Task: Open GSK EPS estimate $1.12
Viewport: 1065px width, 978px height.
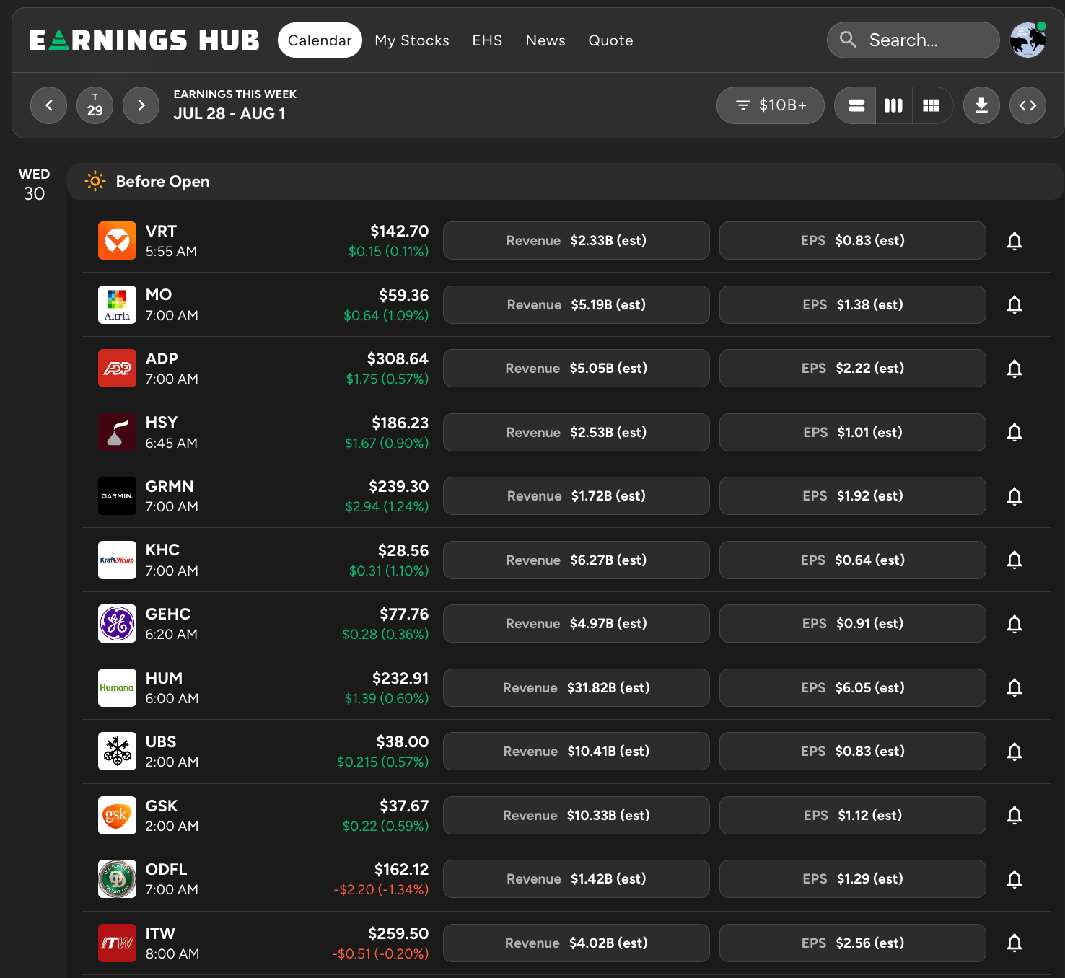Action: click(x=853, y=815)
